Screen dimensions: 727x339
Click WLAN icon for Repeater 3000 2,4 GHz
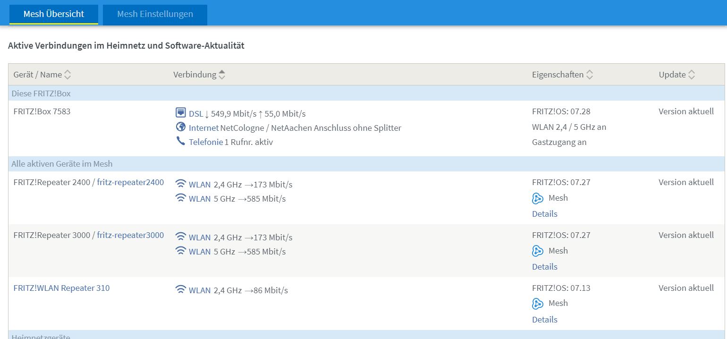(x=180, y=237)
